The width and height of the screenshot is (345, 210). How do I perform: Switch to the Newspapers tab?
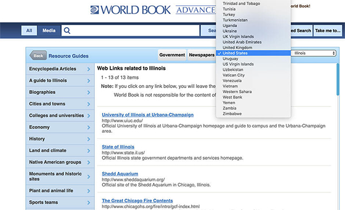[x=202, y=55]
